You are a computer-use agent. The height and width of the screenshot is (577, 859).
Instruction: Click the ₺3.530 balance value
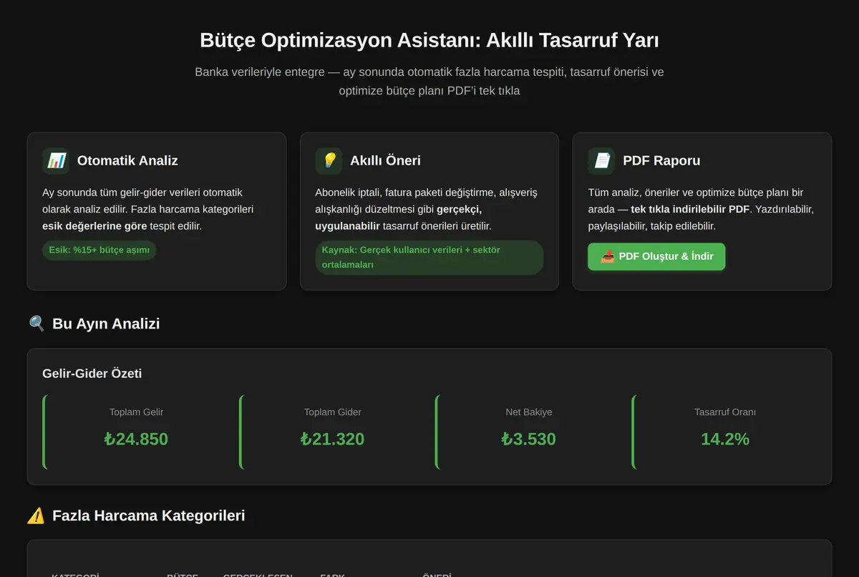(528, 439)
